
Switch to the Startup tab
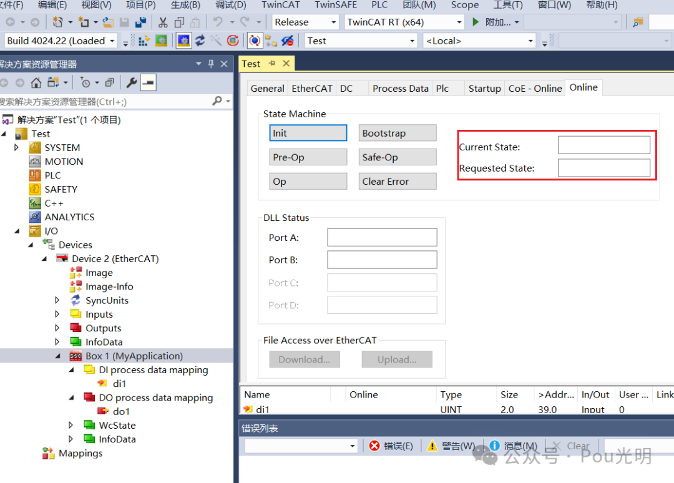pos(484,89)
